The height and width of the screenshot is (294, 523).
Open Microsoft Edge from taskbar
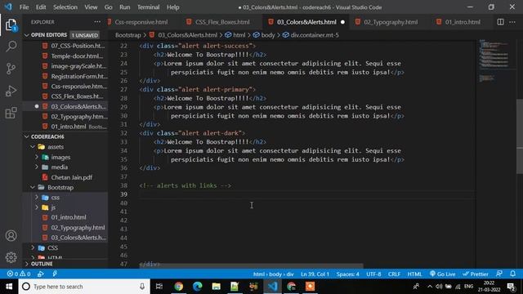197,287
